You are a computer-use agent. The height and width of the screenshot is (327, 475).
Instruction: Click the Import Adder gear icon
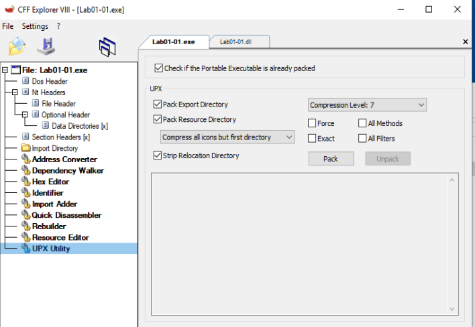(25, 204)
